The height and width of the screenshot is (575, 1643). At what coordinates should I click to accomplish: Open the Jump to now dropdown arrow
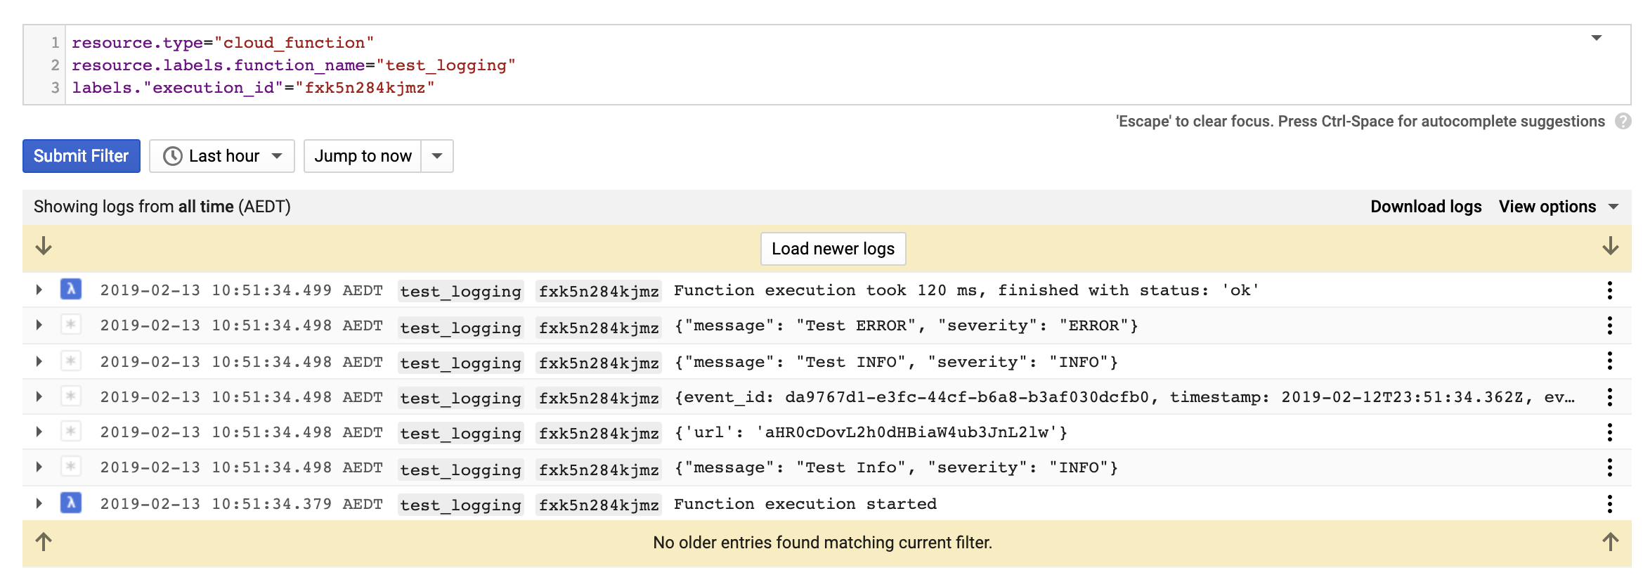437,156
